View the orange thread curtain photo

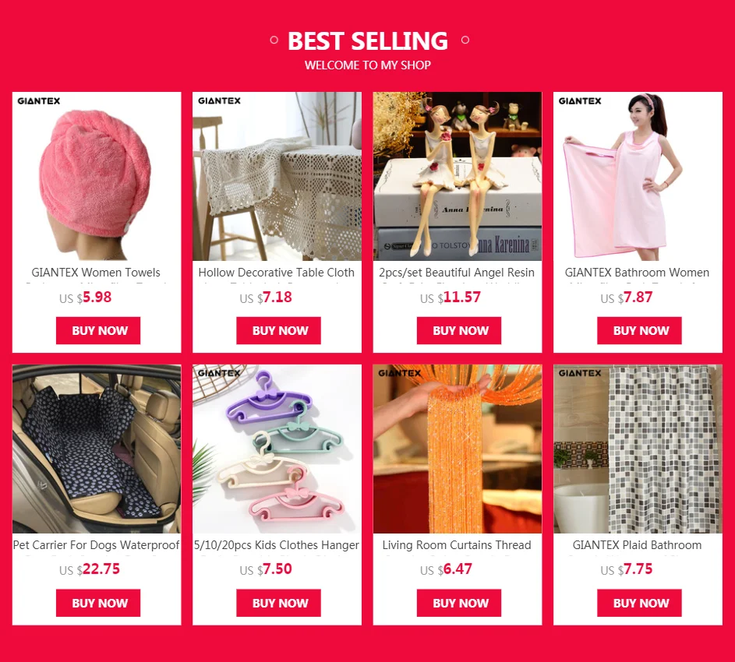458,449
